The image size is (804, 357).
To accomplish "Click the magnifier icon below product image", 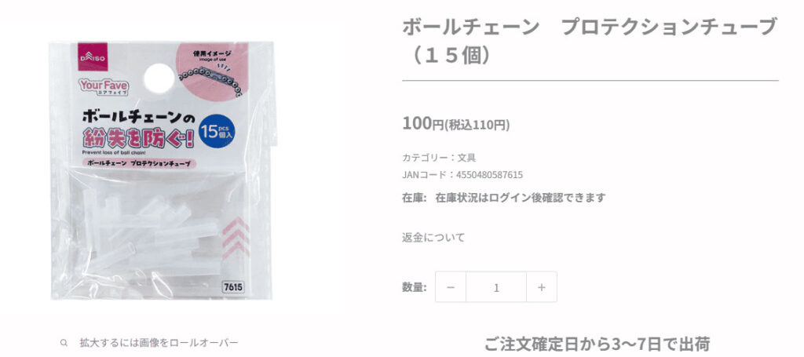I will 64,343.
